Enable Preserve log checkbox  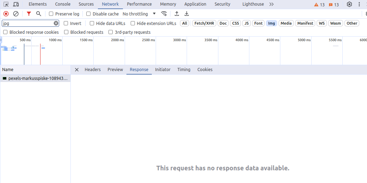pos(51,14)
